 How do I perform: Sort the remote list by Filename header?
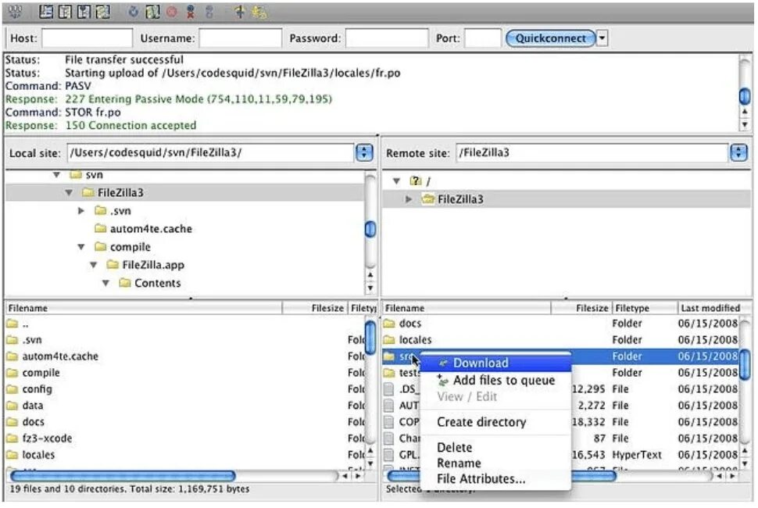(467, 308)
